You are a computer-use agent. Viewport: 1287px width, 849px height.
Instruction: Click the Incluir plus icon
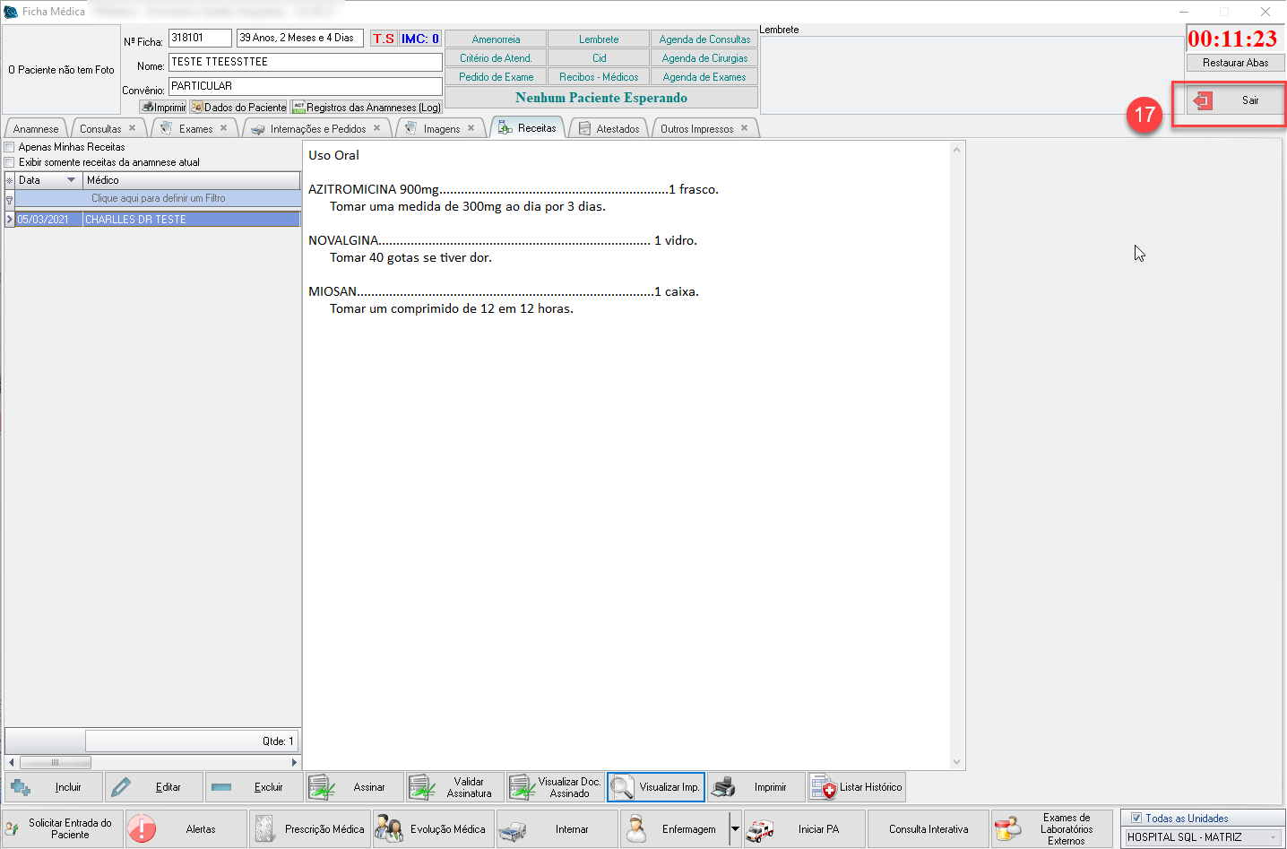tap(21, 787)
